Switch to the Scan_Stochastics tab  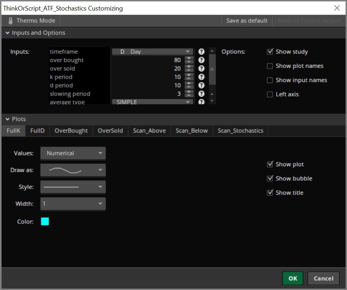coord(241,131)
